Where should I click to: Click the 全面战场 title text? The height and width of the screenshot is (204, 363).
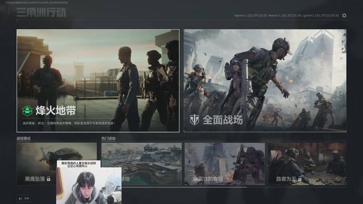223,120
